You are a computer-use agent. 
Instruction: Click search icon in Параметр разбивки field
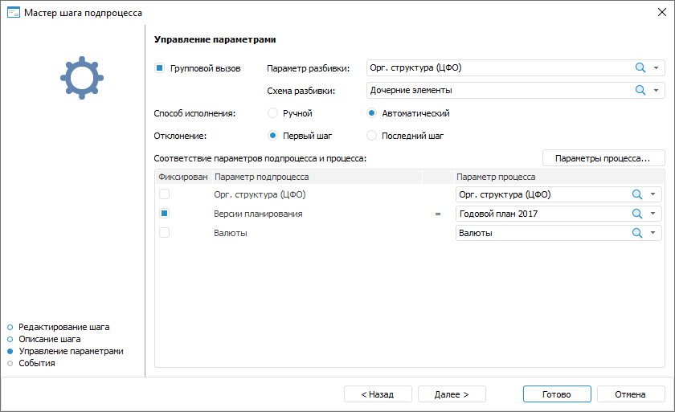[640, 68]
